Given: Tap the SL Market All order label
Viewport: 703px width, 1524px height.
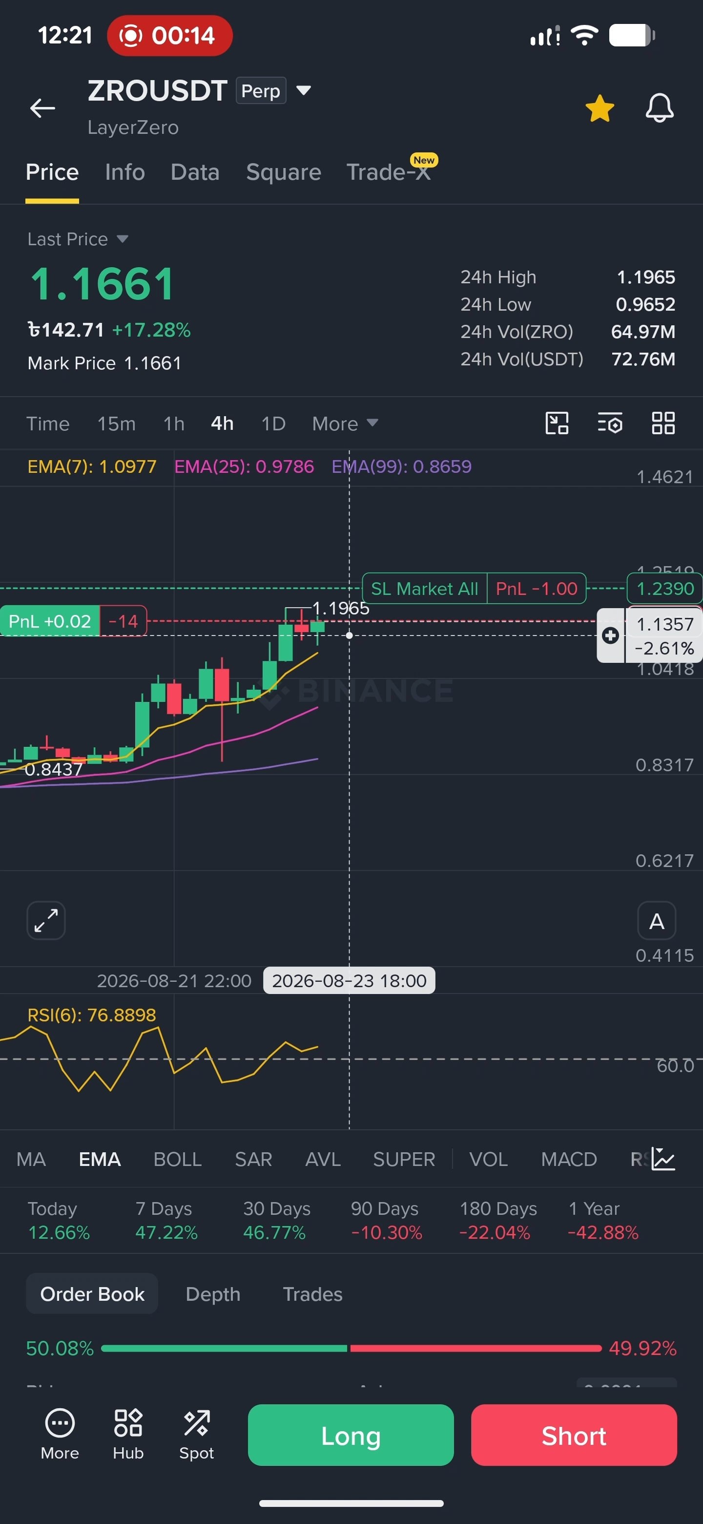Looking at the screenshot, I should click(425, 589).
